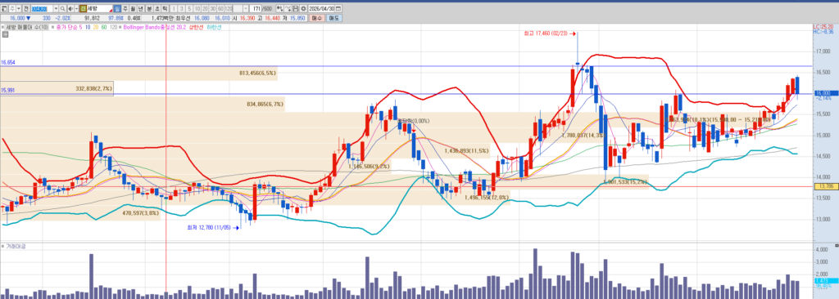
Task: Click the 813,456(6.5%) volume profile label
Action: click(258, 73)
